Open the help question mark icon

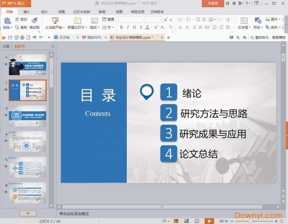click(247, 3)
